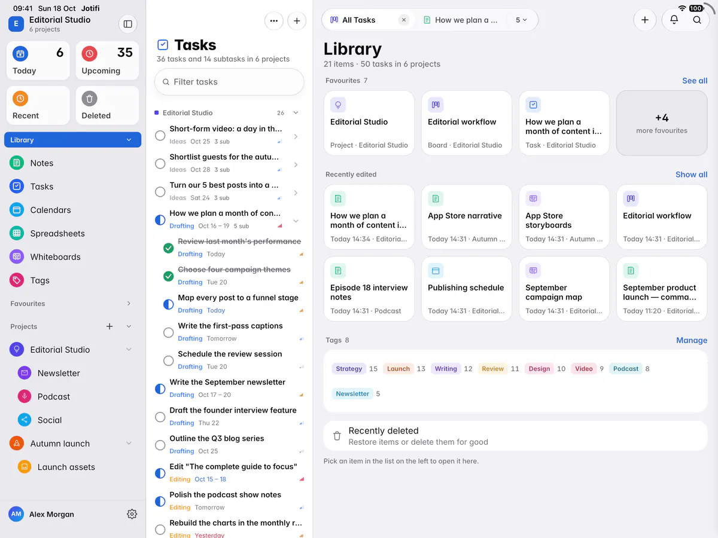Show the +4 more favourites card
This screenshot has height=538, width=718.
[x=662, y=123]
